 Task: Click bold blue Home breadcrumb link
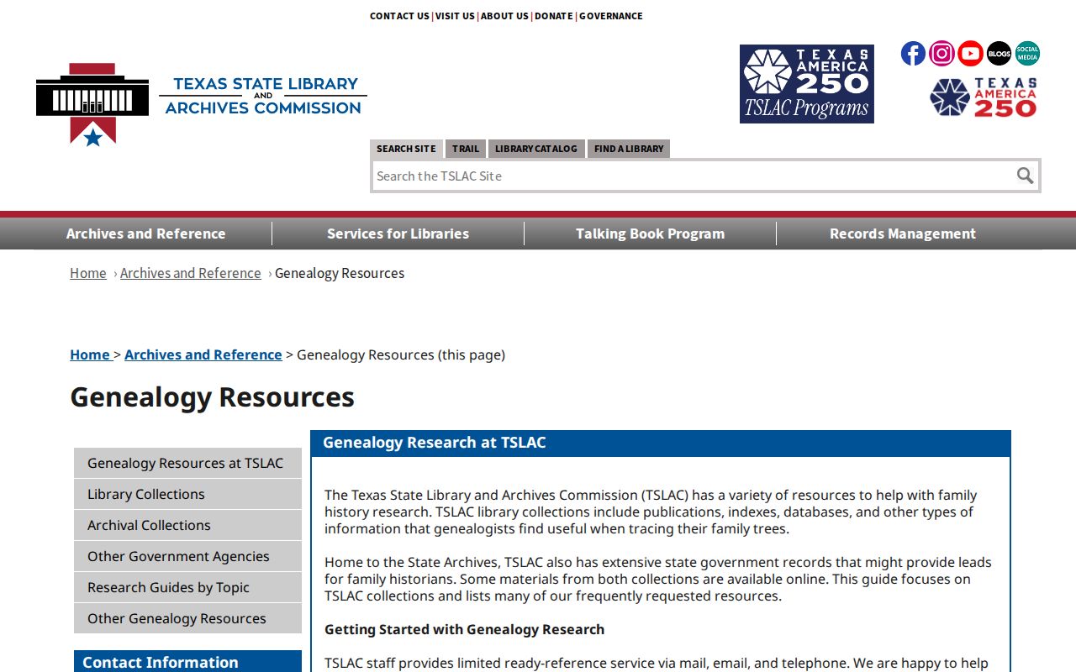click(90, 354)
